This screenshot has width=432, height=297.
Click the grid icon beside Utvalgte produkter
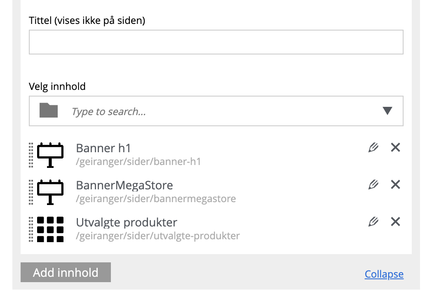(50, 229)
